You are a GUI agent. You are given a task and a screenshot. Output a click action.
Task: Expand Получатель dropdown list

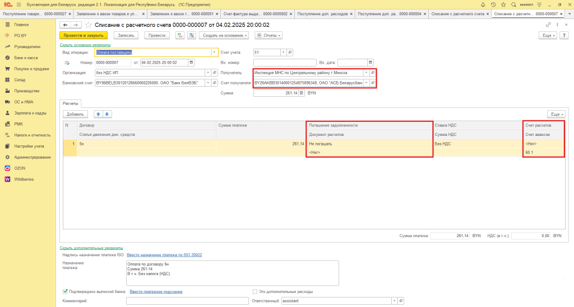366,73
